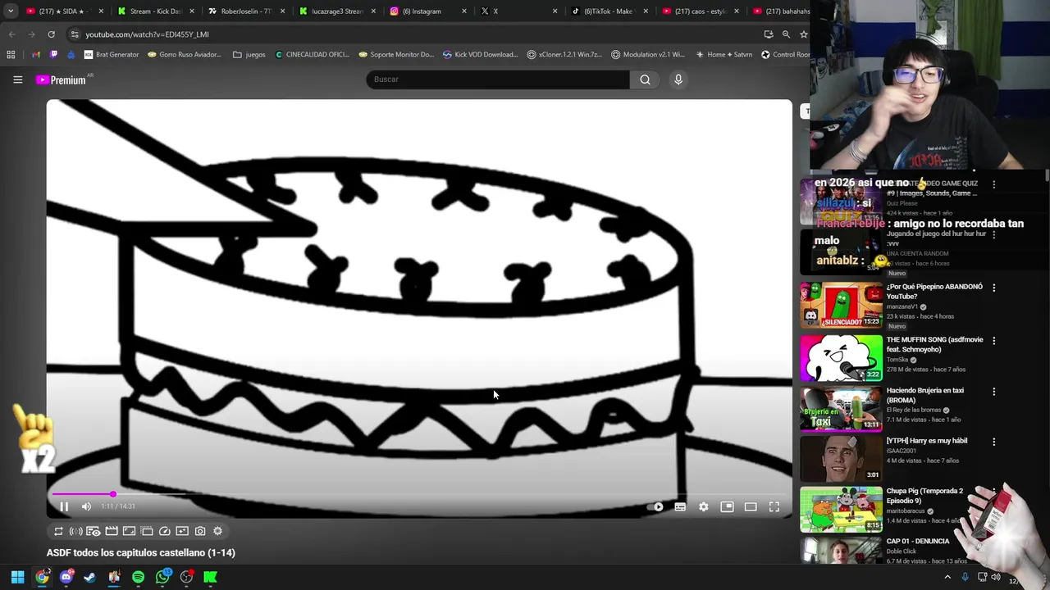Pause the YouTube video
The width and height of the screenshot is (1050, 590).
pyautogui.click(x=64, y=506)
